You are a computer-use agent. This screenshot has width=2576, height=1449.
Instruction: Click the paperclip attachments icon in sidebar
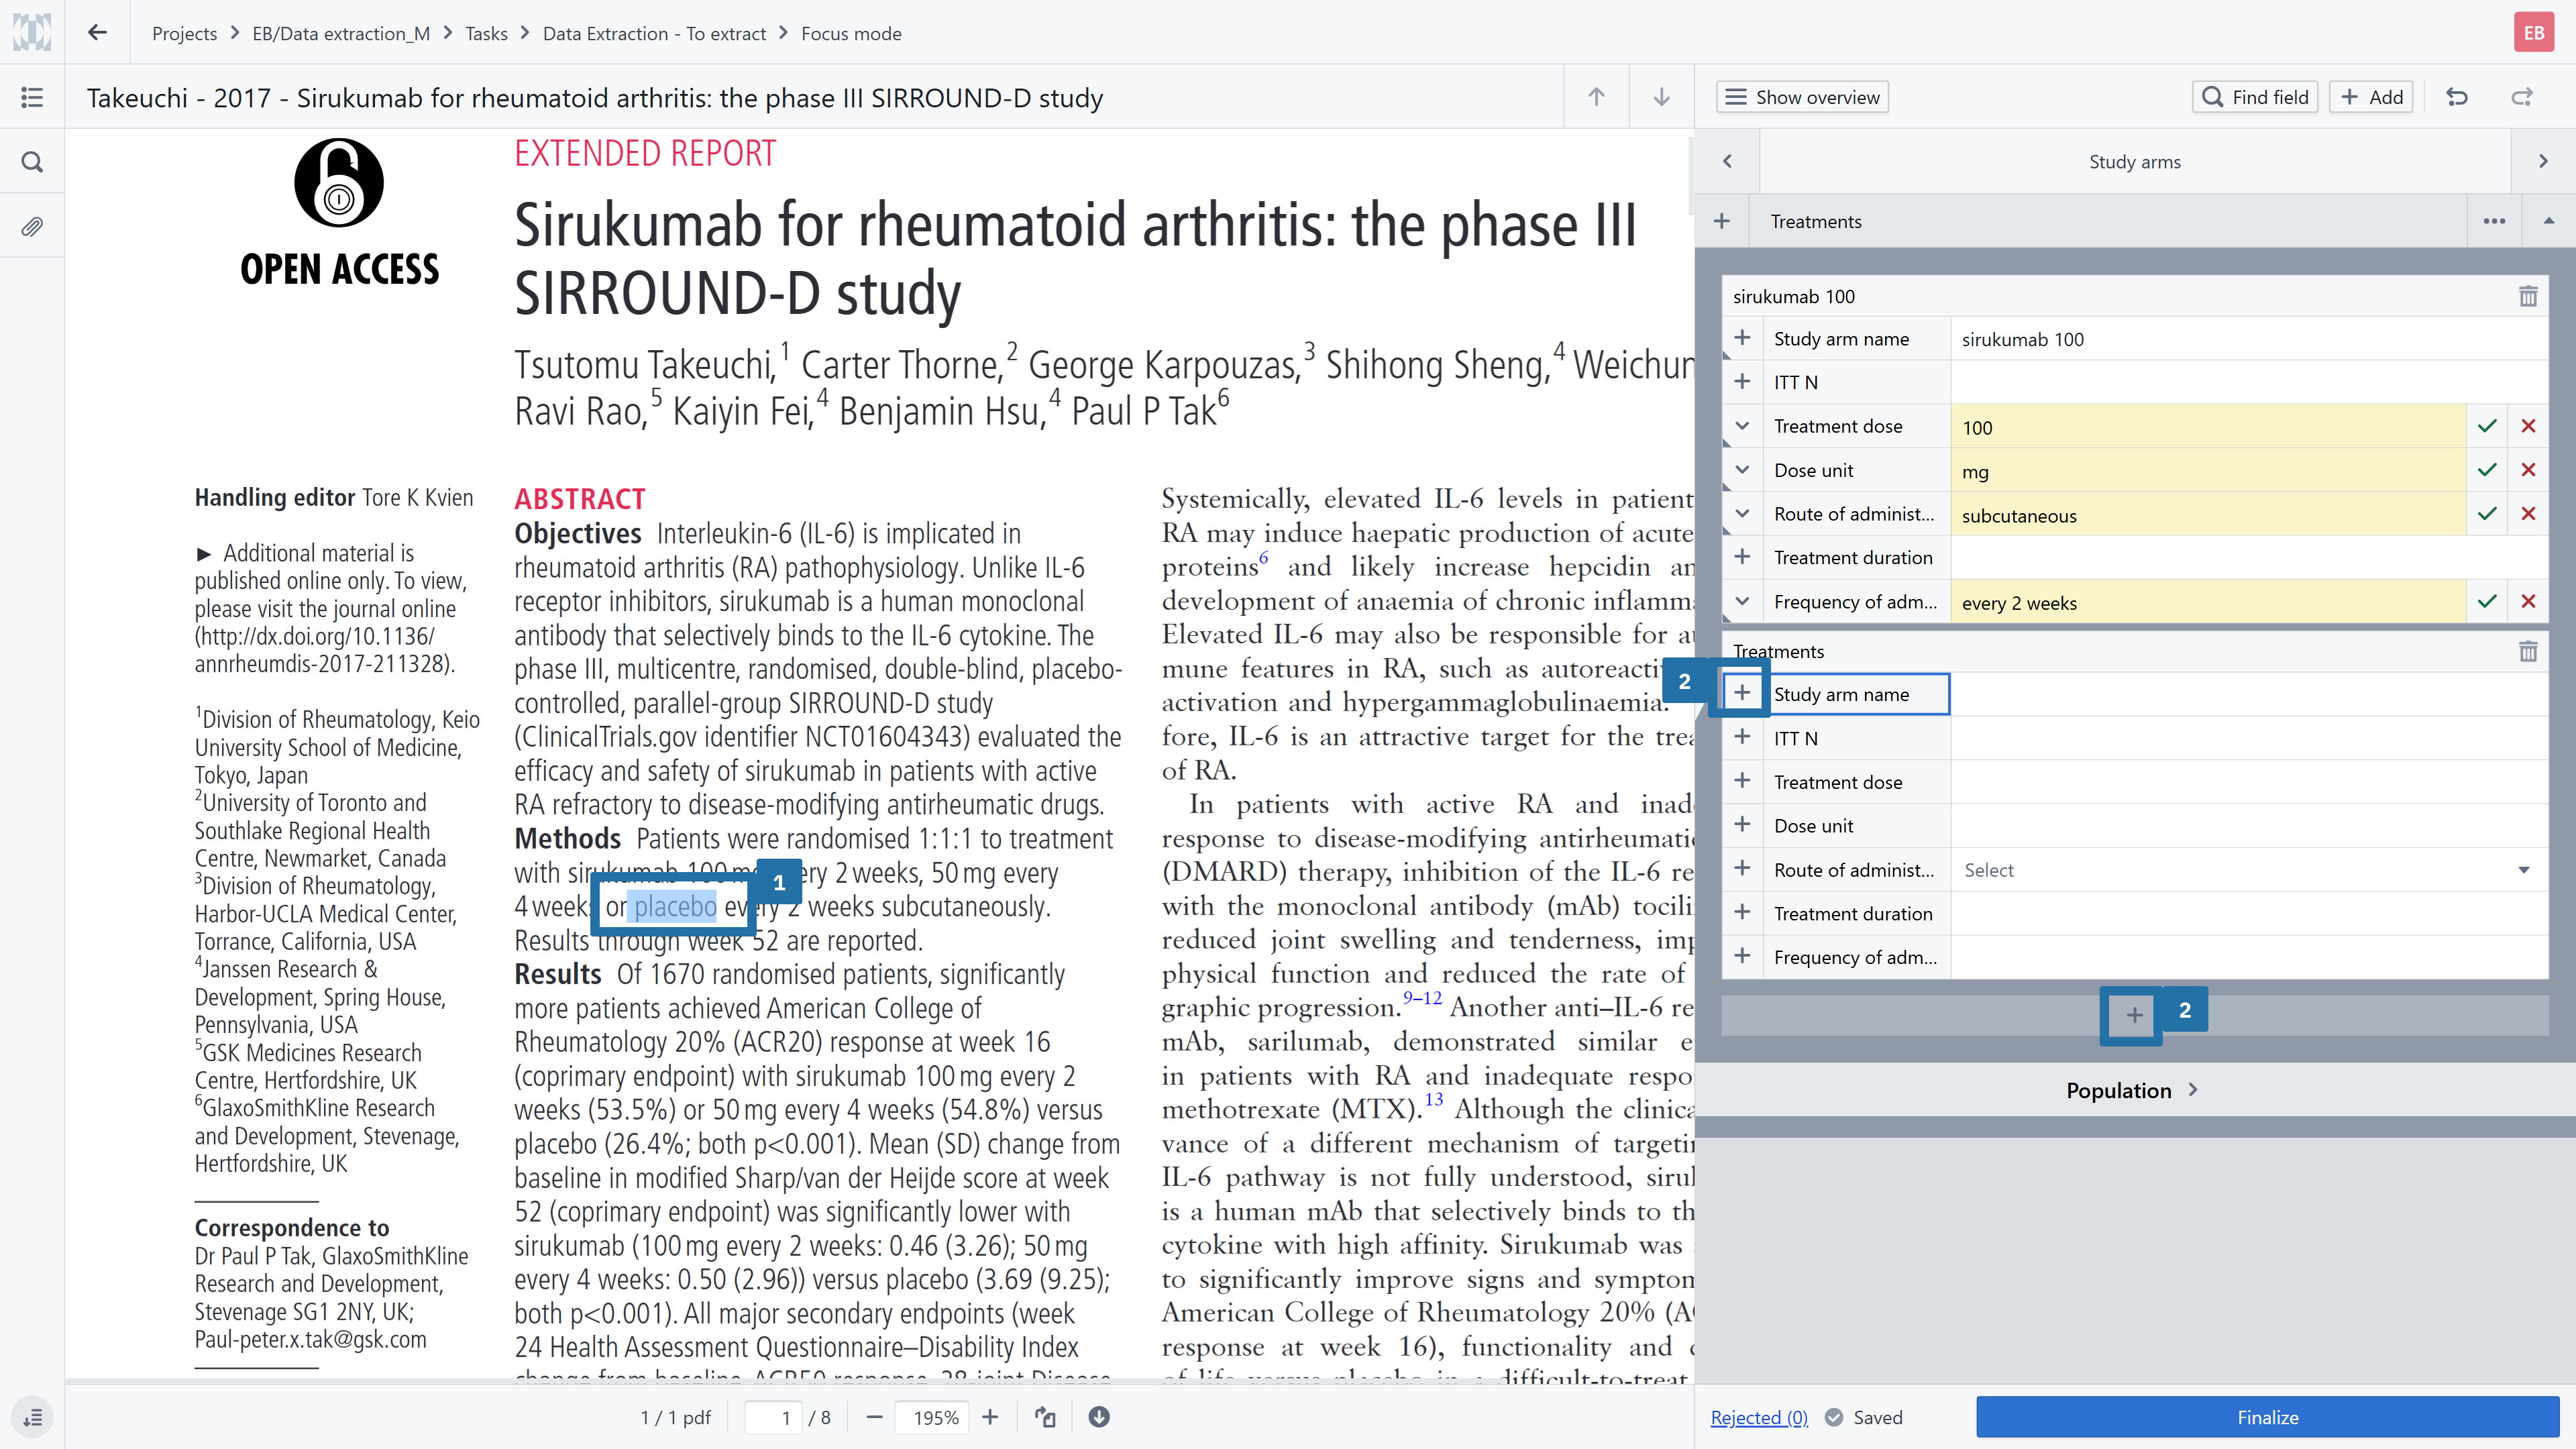(x=32, y=227)
